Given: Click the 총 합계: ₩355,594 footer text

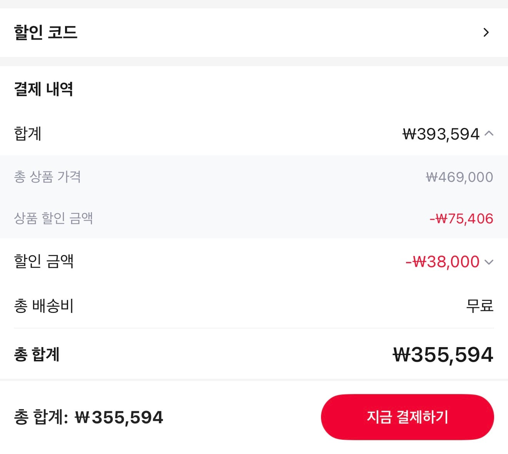Looking at the screenshot, I should [87, 416].
